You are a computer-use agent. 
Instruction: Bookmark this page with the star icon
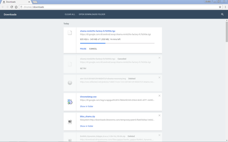point(220,7)
